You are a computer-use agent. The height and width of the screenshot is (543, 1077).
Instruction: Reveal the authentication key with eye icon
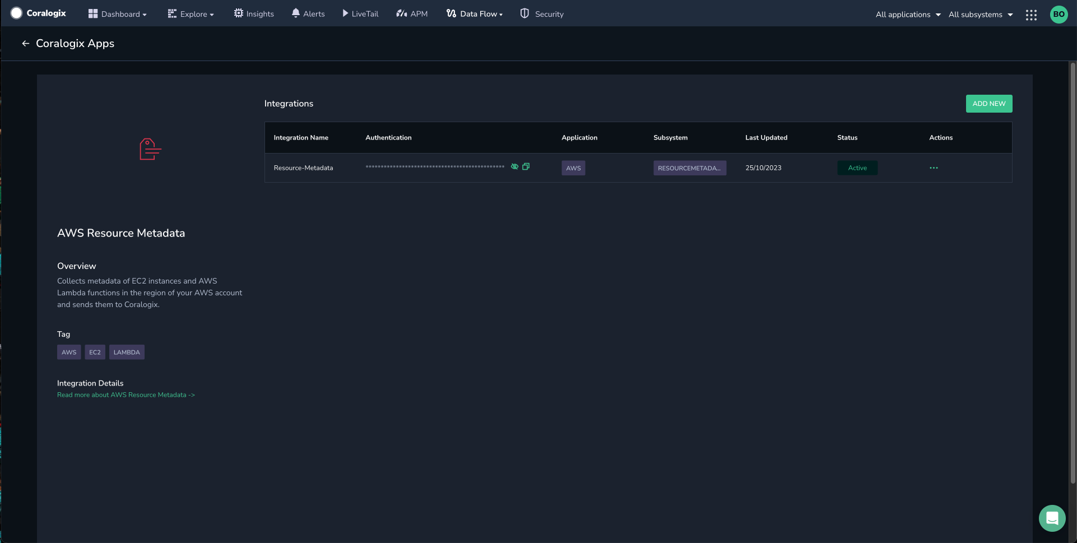tap(514, 166)
